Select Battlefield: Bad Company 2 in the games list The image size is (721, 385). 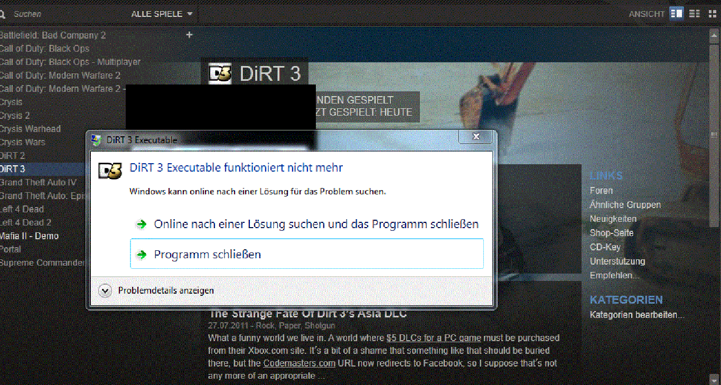(53, 35)
